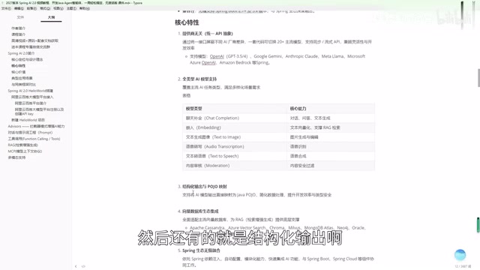Viewport: 480px width, 270px height.
Task: Go to Spring AI 2.0 HelloWorld outline heading
Action: (30, 91)
